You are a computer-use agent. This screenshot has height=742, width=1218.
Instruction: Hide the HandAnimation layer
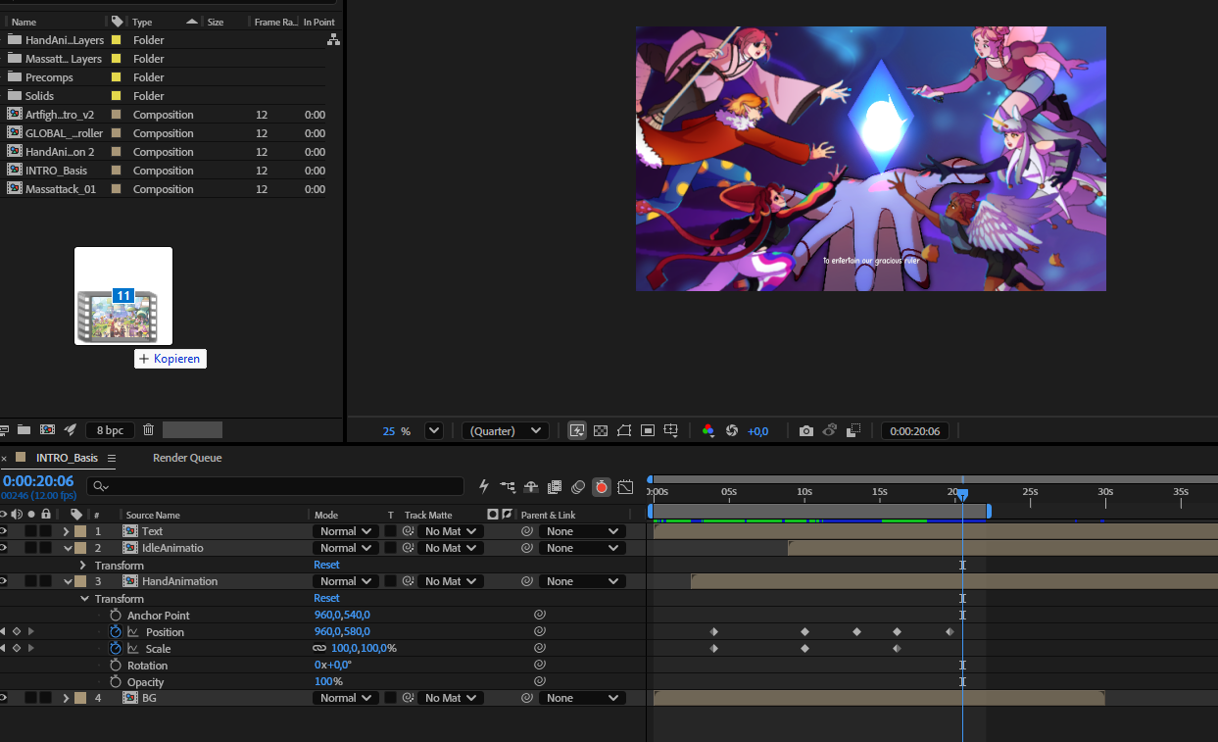click(x=4, y=581)
